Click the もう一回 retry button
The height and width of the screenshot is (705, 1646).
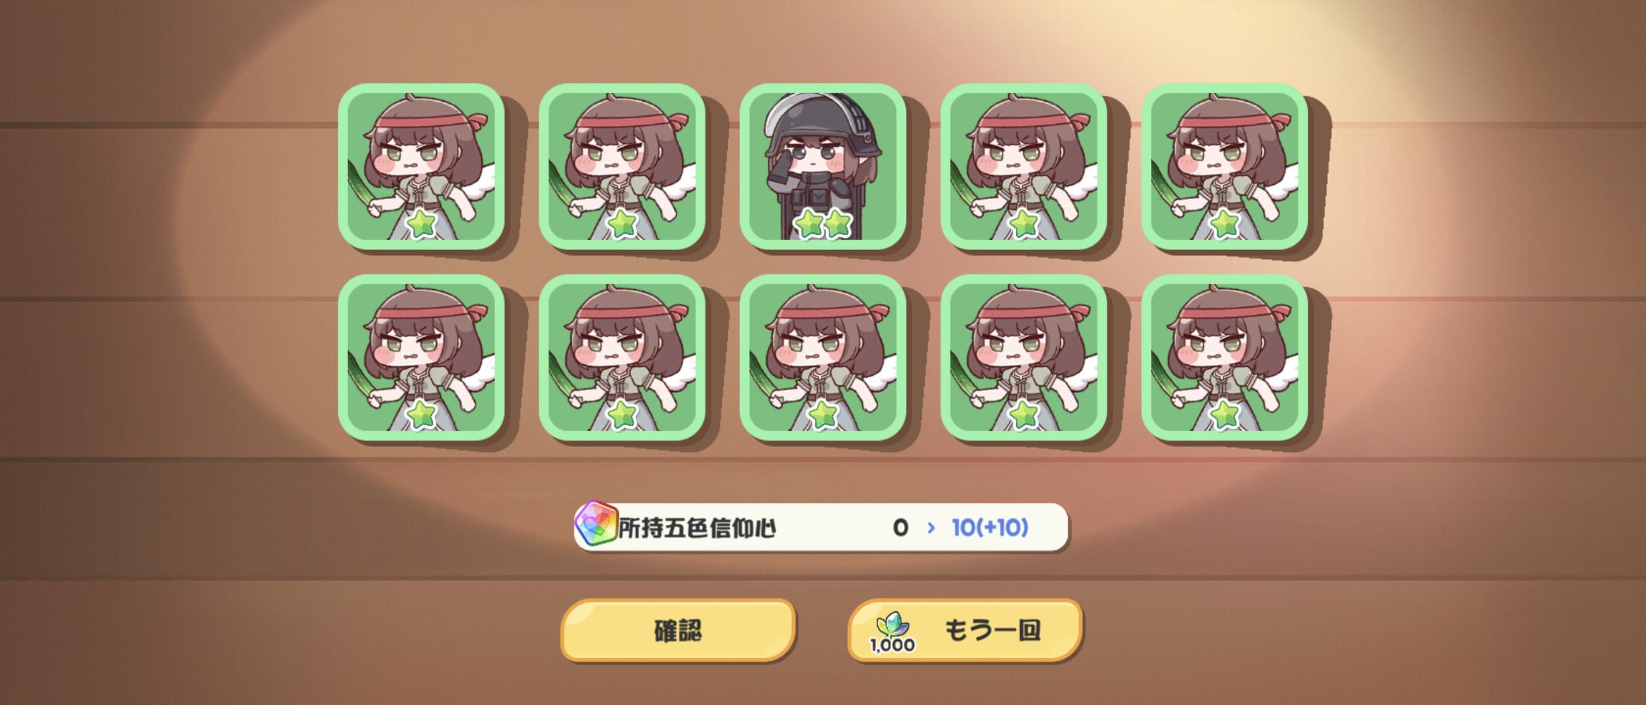point(965,630)
